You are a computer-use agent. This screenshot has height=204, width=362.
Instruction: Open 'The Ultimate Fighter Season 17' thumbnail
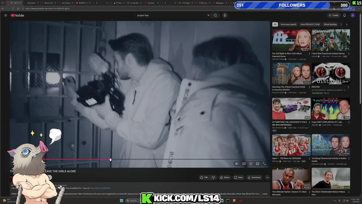[291, 178]
